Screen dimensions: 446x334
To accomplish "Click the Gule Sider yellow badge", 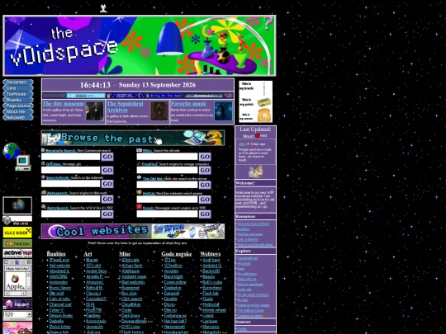I will click(x=17, y=233).
